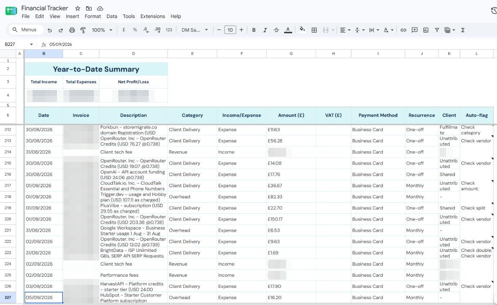497x305 pixels.
Task: Format as currency with pound icon
Action: pyautogui.click(x=124, y=30)
